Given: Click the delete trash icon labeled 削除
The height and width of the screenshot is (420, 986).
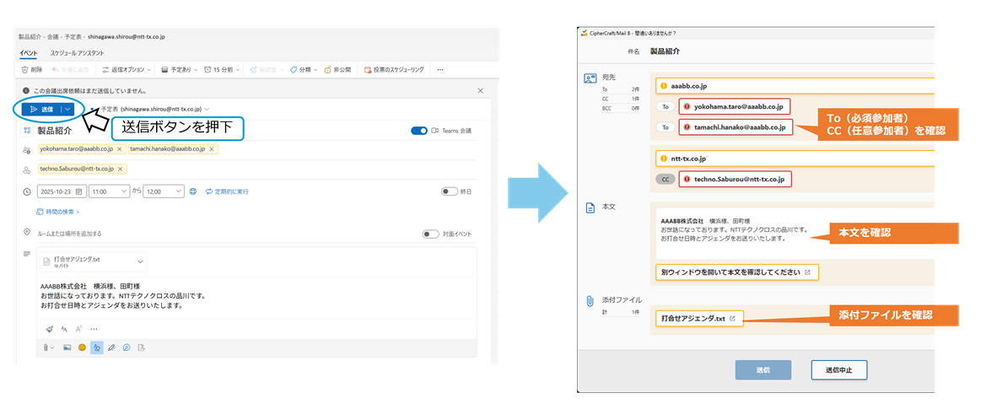Looking at the screenshot, I should (x=31, y=69).
